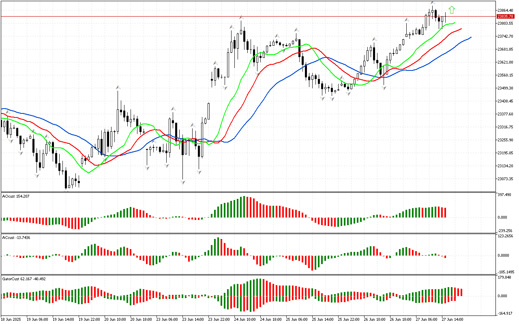The width and height of the screenshot is (519, 324).
Task: Click the last red bar in AOcust histogram
Action: (x=445, y=213)
